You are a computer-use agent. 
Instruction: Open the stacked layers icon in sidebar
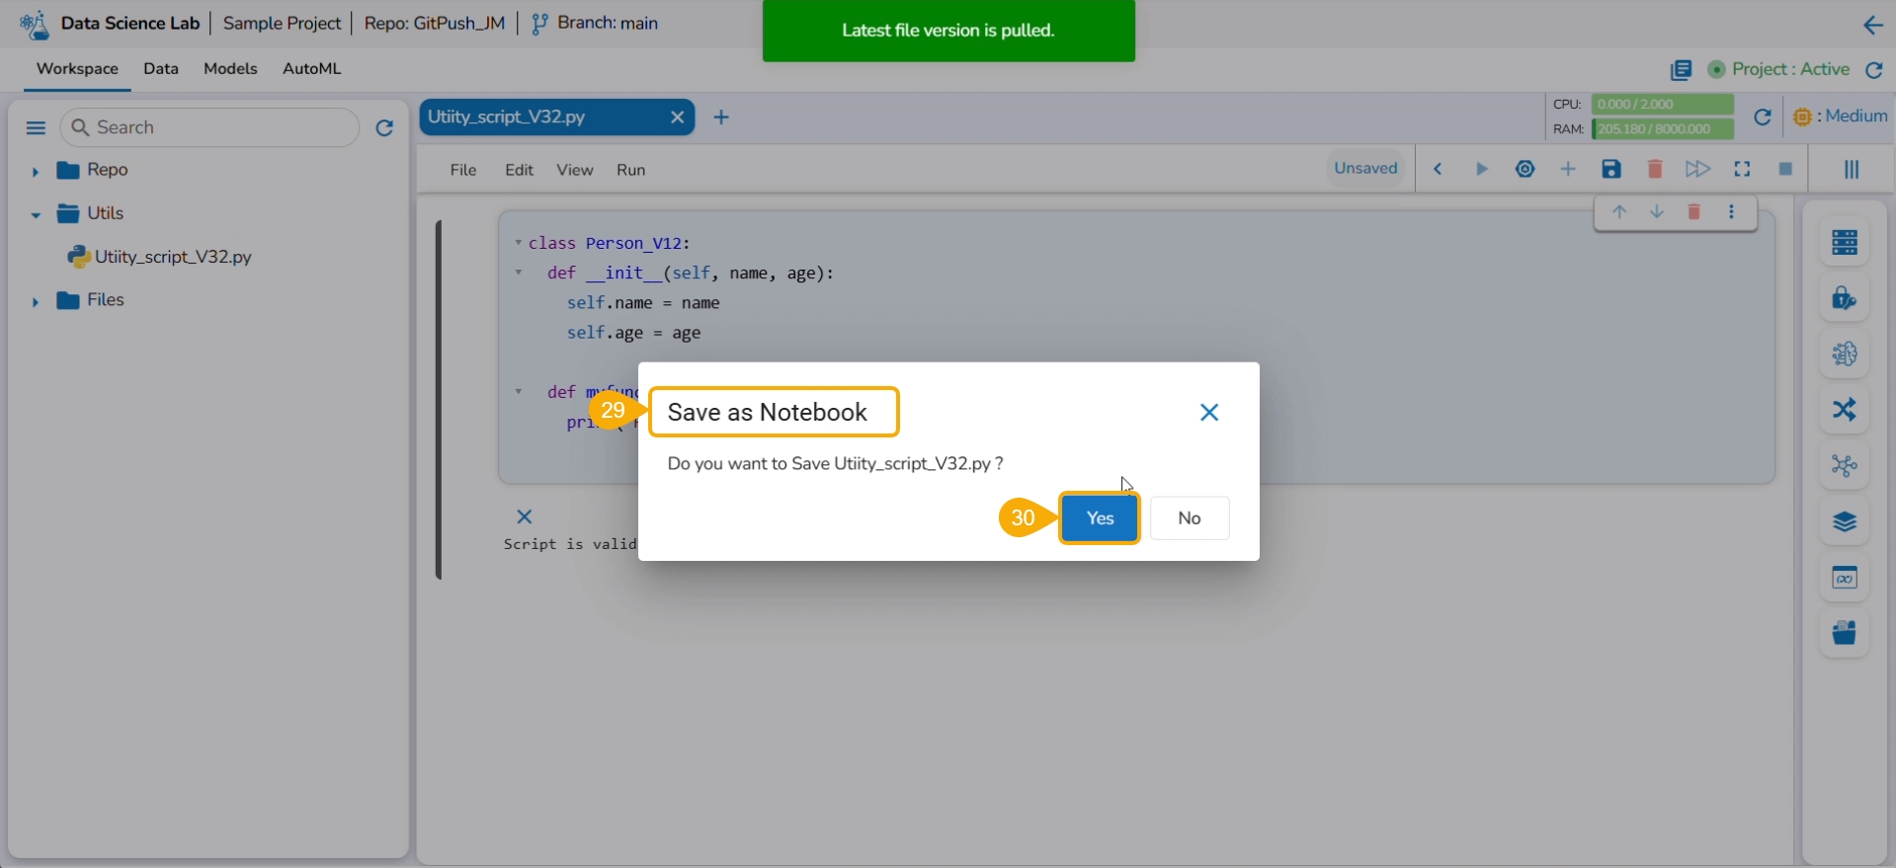1845,521
